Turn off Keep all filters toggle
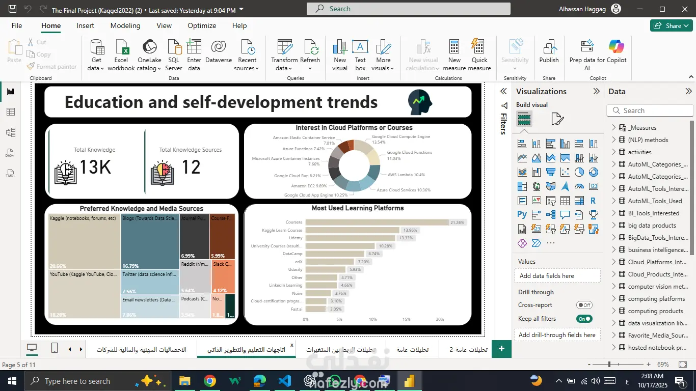This screenshot has width=696, height=391. (584, 319)
